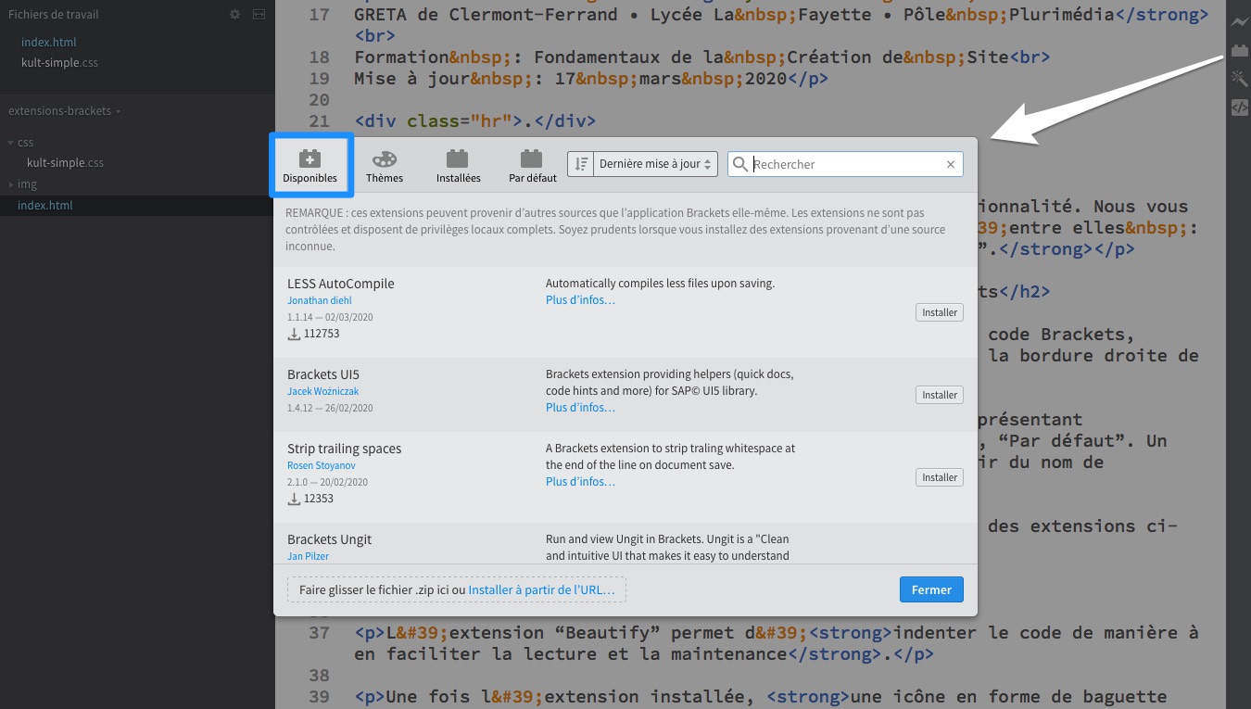Click the split view icon in sidebar
This screenshot has width=1251, height=709.
tap(259, 15)
